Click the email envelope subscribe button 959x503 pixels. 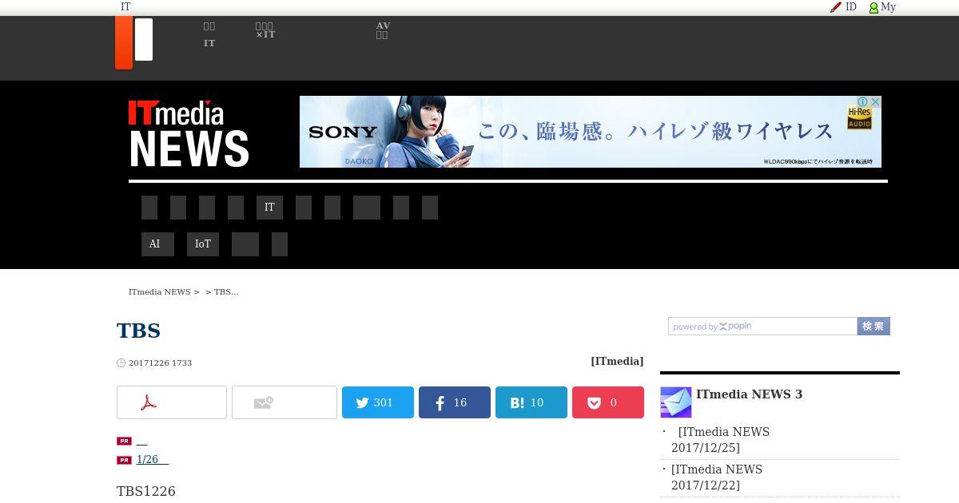[x=285, y=402]
